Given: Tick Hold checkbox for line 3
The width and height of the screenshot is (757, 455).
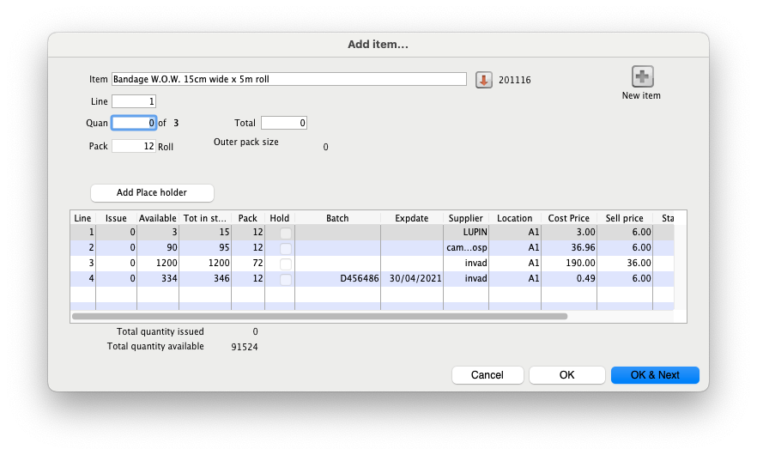Looking at the screenshot, I should click(285, 264).
